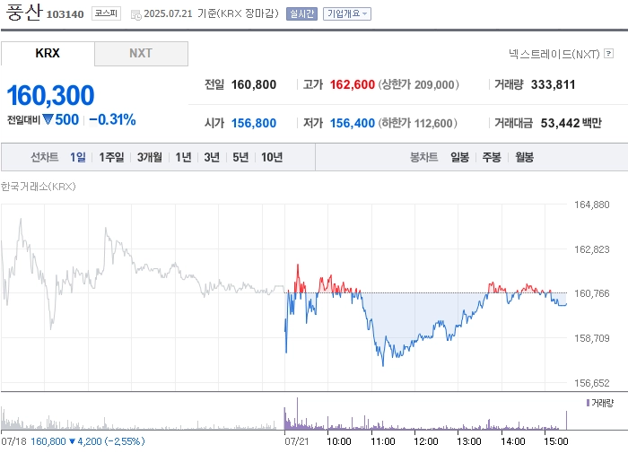Open the NXT help question-mark icon
Viewport: 628px width, 453px height.
click(609, 53)
